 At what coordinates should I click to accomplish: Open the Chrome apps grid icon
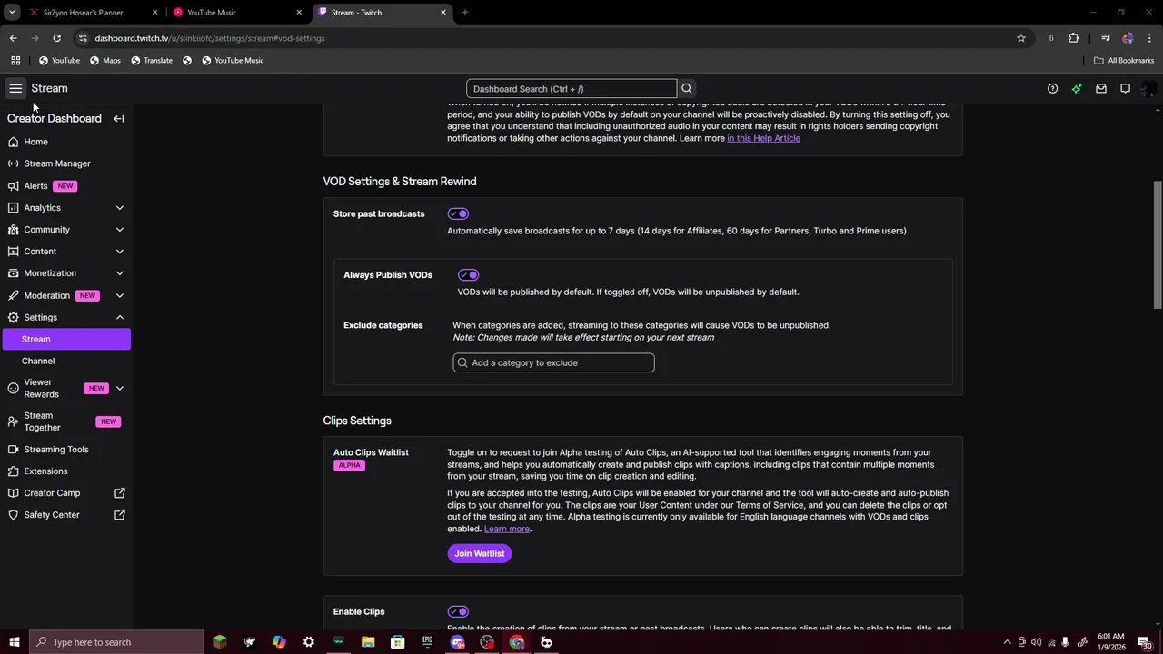click(x=15, y=60)
